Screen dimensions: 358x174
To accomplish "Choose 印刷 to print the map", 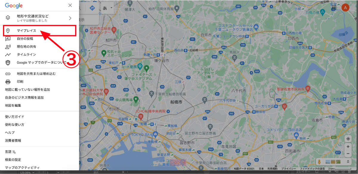I will tap(20, 82).
